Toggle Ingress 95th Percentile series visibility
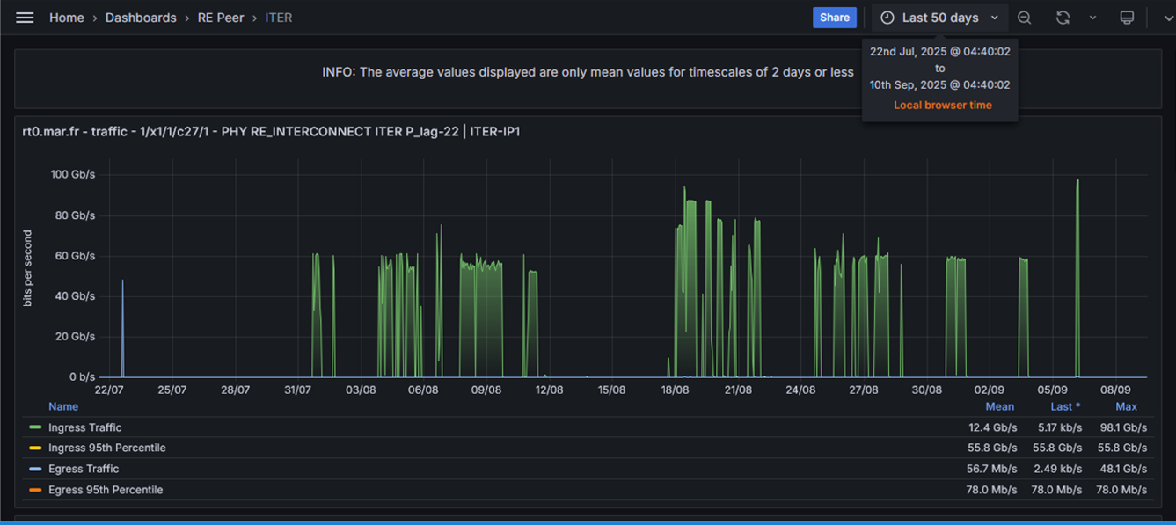The width and height of the screenshot is (1176, 525). pos(106,448)
